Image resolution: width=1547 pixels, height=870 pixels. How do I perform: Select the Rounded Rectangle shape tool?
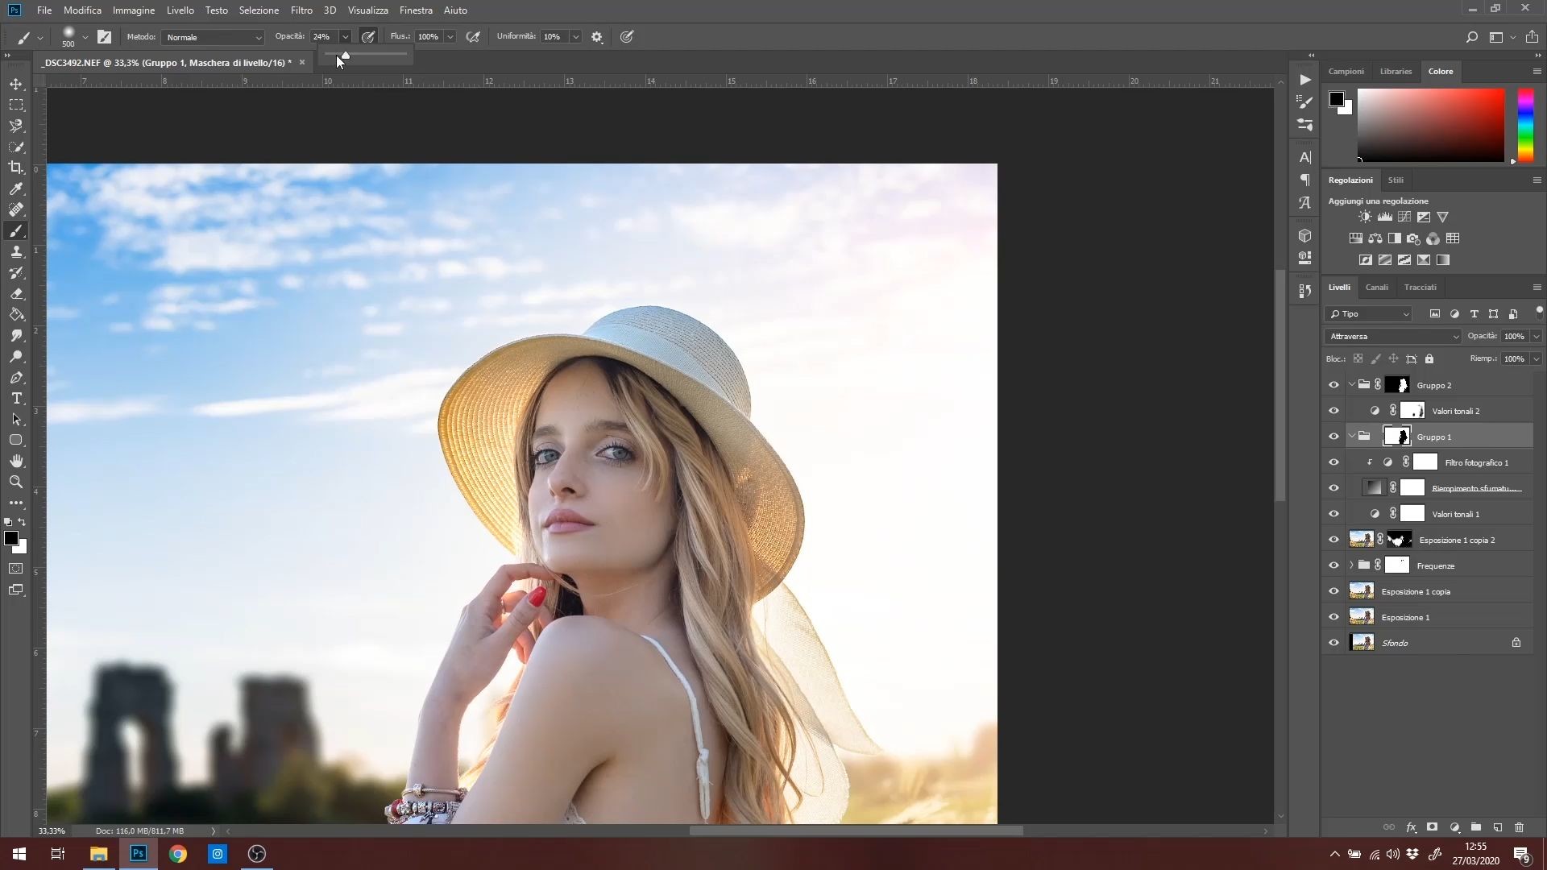(x=16, y=440)
